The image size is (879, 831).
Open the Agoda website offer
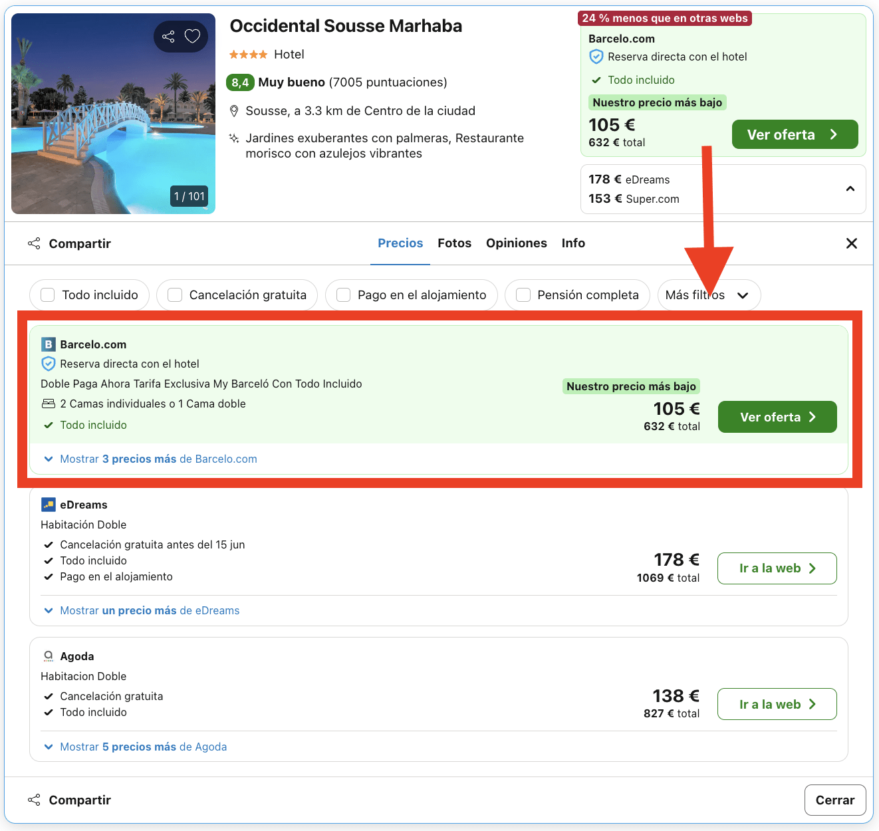point(777,704)
